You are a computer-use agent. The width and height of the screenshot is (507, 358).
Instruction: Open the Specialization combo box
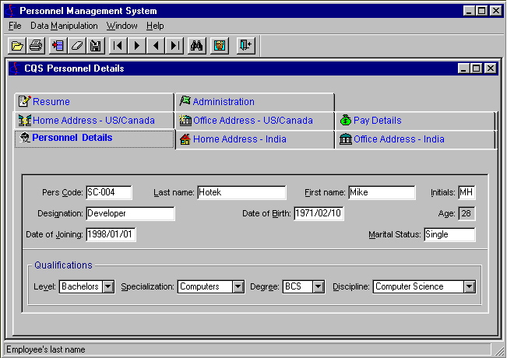point(238,286)
